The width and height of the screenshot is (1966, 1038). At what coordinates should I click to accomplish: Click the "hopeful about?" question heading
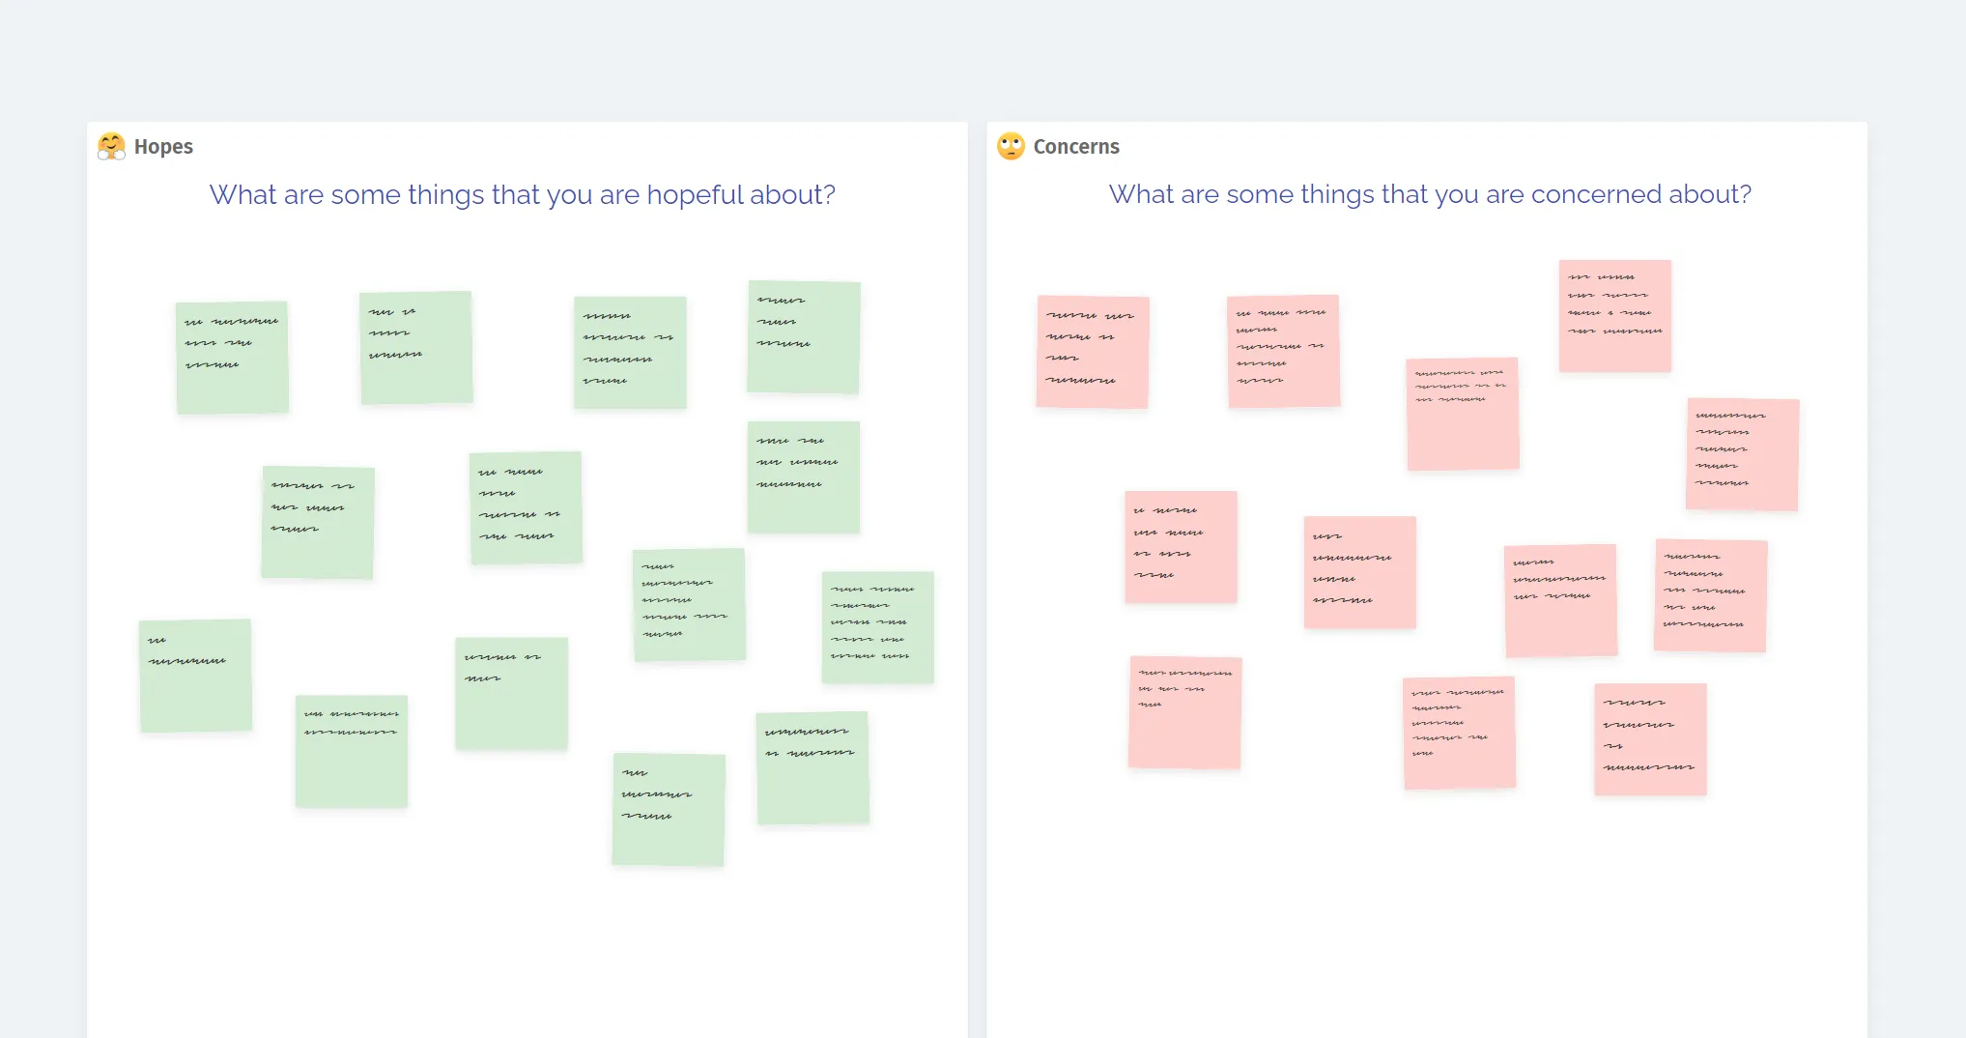click(522, 194)
